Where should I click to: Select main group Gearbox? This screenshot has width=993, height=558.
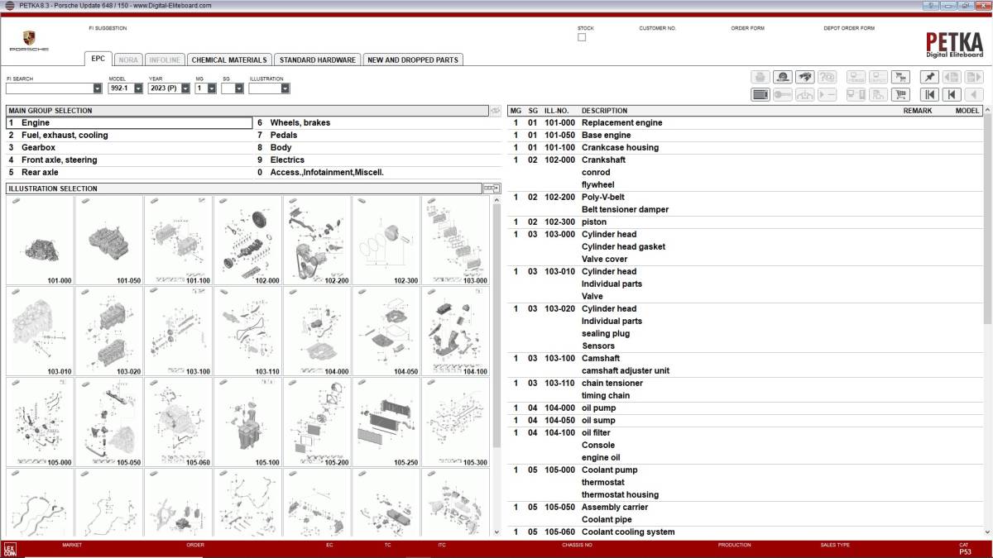point(39,147)
